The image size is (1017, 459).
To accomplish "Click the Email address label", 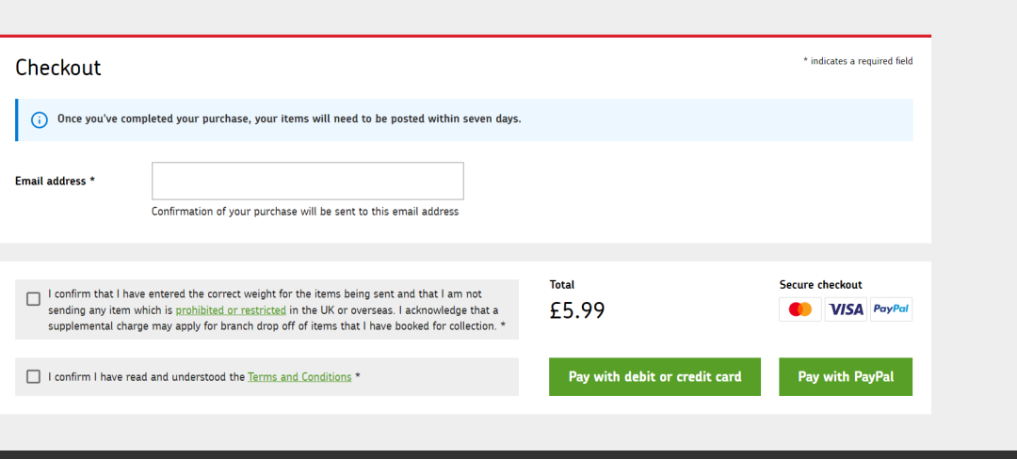I will [56, 182].
